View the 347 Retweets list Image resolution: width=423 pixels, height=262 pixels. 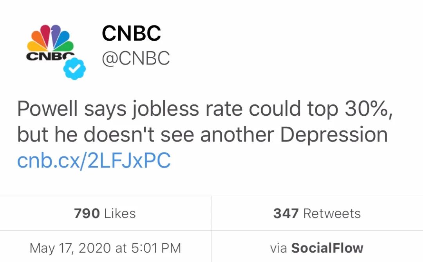point(317,214)
